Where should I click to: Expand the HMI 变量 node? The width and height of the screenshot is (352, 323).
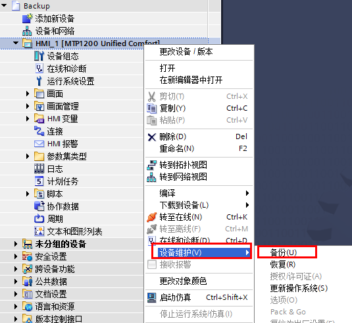pos(28,119)
